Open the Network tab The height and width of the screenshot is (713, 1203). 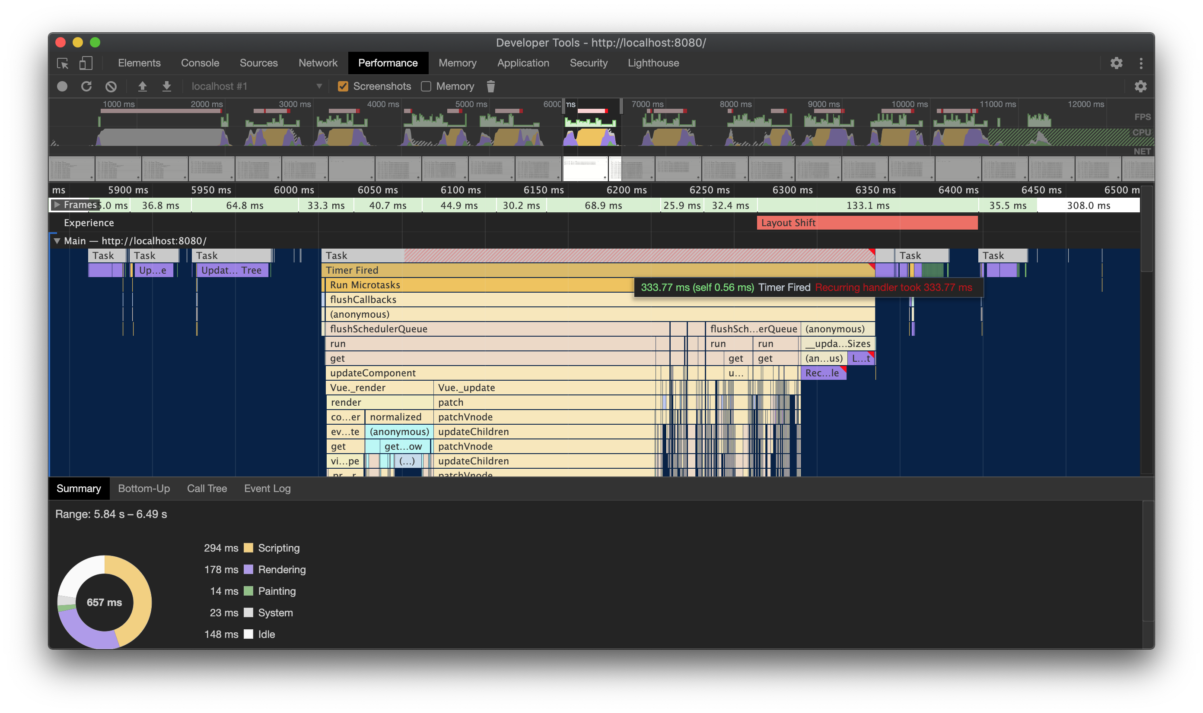(x=318, y=63)
